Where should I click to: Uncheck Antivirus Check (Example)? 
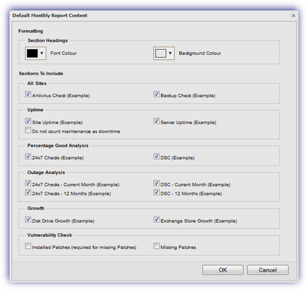28,94
